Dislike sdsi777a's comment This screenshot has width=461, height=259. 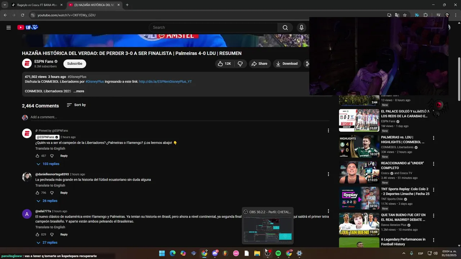click(52, 235)
